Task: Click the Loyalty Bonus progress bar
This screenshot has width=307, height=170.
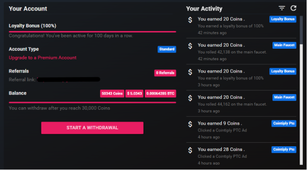Action: tap(93, 31)
